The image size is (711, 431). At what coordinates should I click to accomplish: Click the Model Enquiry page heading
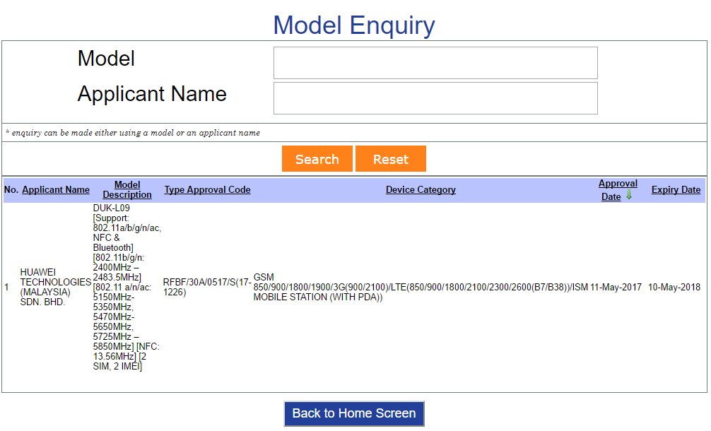point(354,25)
